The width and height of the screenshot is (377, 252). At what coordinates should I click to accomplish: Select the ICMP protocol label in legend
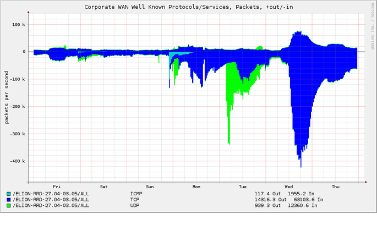pos(136,194)
